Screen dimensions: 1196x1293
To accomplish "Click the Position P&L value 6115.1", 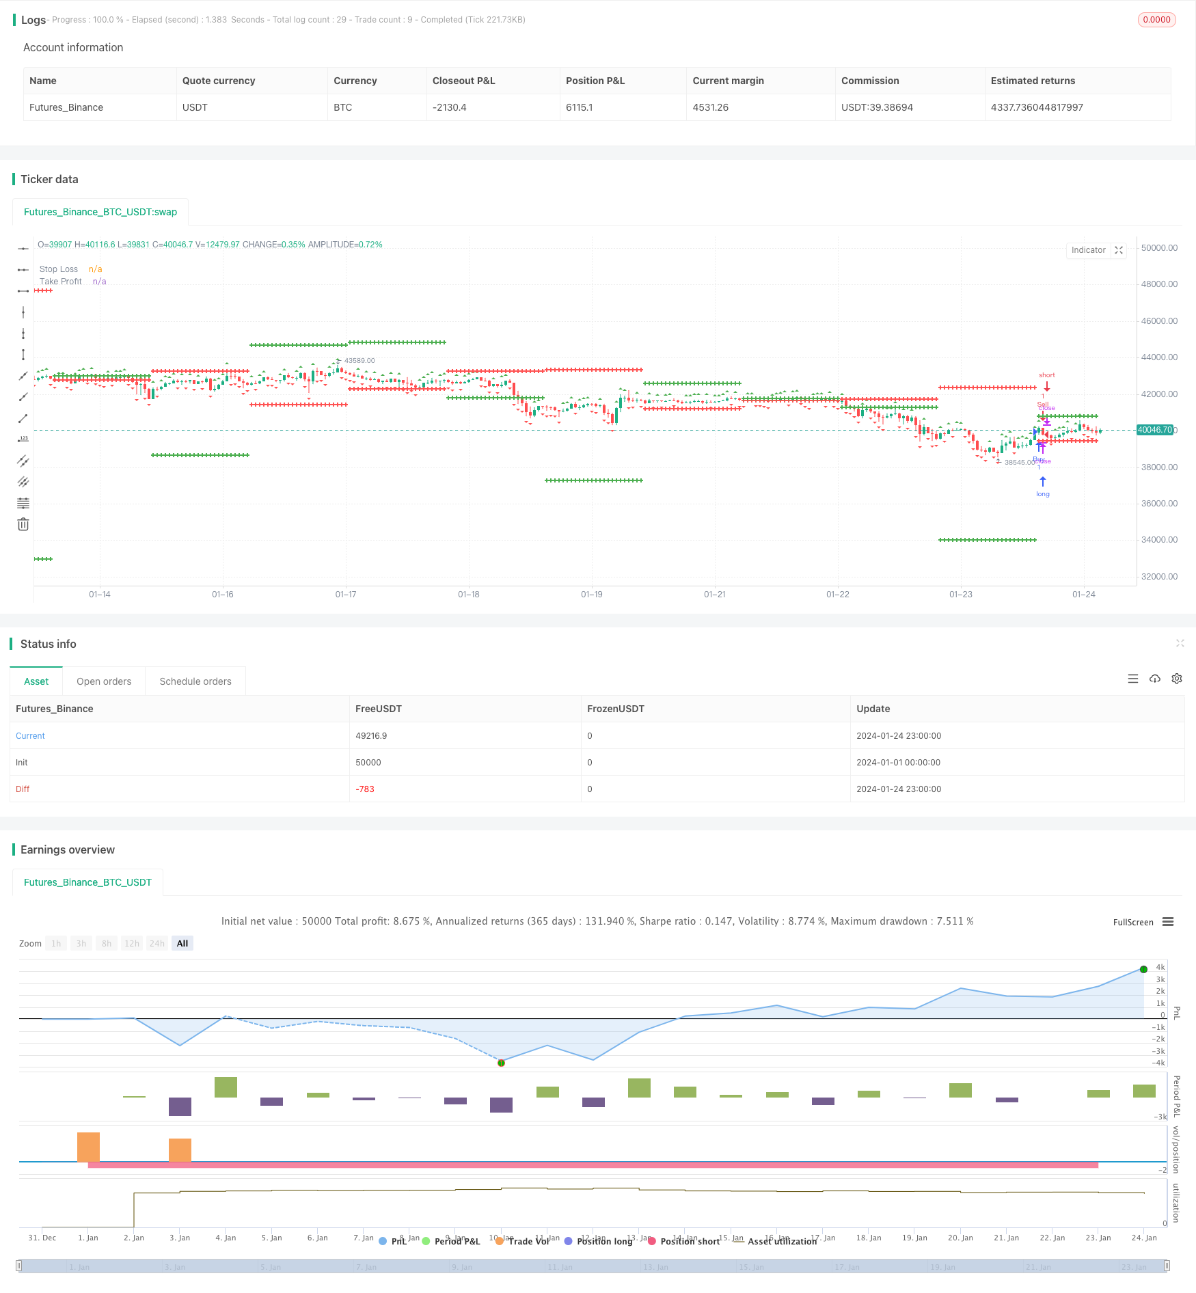I will tap(580, 107).
